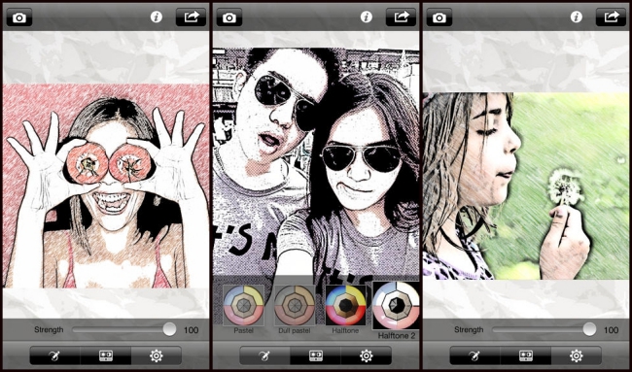
Task: Select the presets tab in the middle screen
Action: (x=316, y=355)
